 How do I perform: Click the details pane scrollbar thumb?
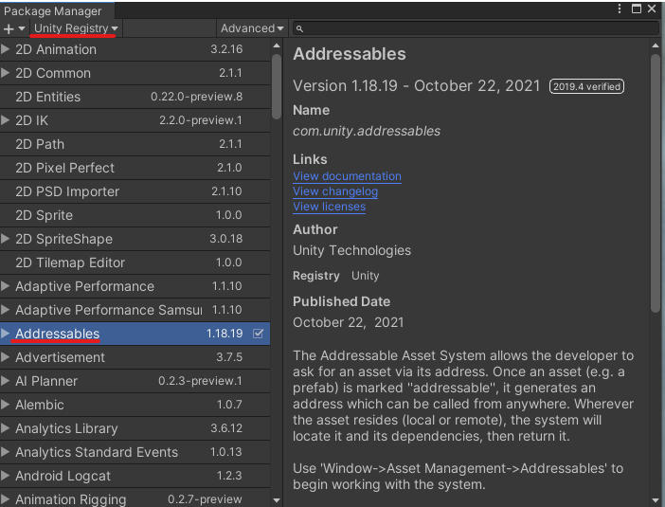656,183
